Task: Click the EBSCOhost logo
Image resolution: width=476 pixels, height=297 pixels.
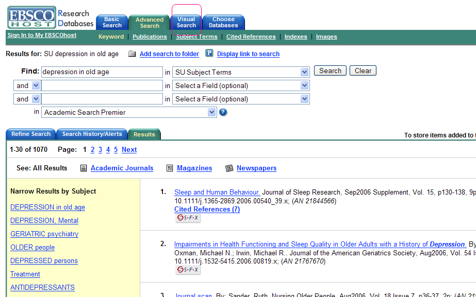Action: pyautogui.click(x=31, y=18)
